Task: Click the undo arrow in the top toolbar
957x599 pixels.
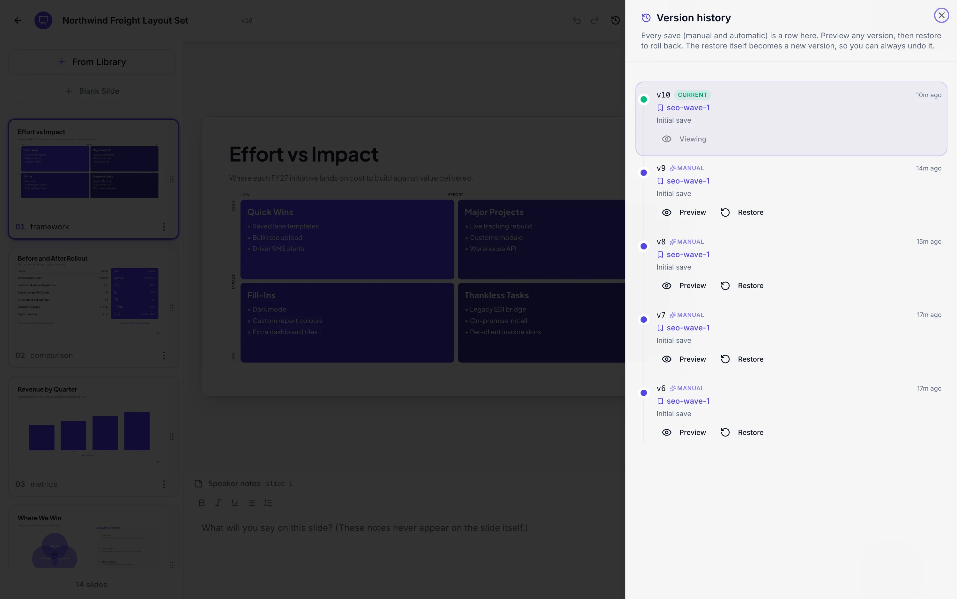Action: pyautogui.click(x=577, y=20)
